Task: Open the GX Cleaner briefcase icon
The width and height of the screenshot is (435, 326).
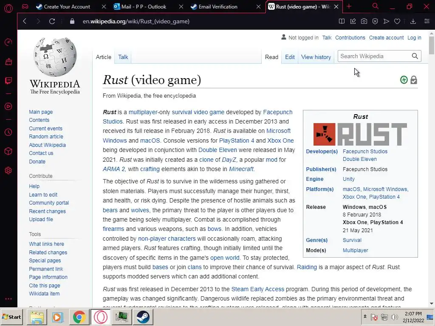Action: [x=8, y=62]
